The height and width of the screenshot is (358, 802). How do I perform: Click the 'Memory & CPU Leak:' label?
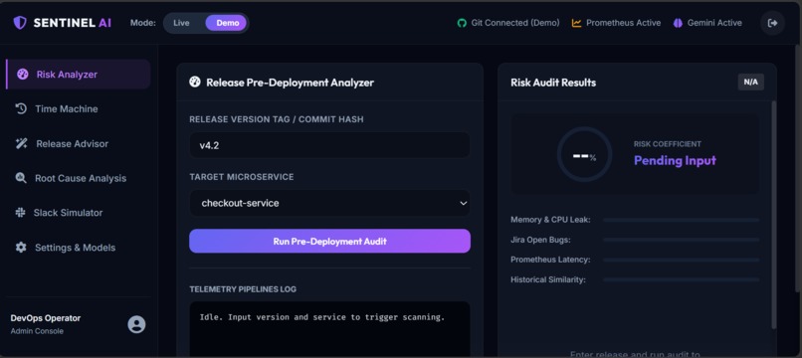pos(550,220)
